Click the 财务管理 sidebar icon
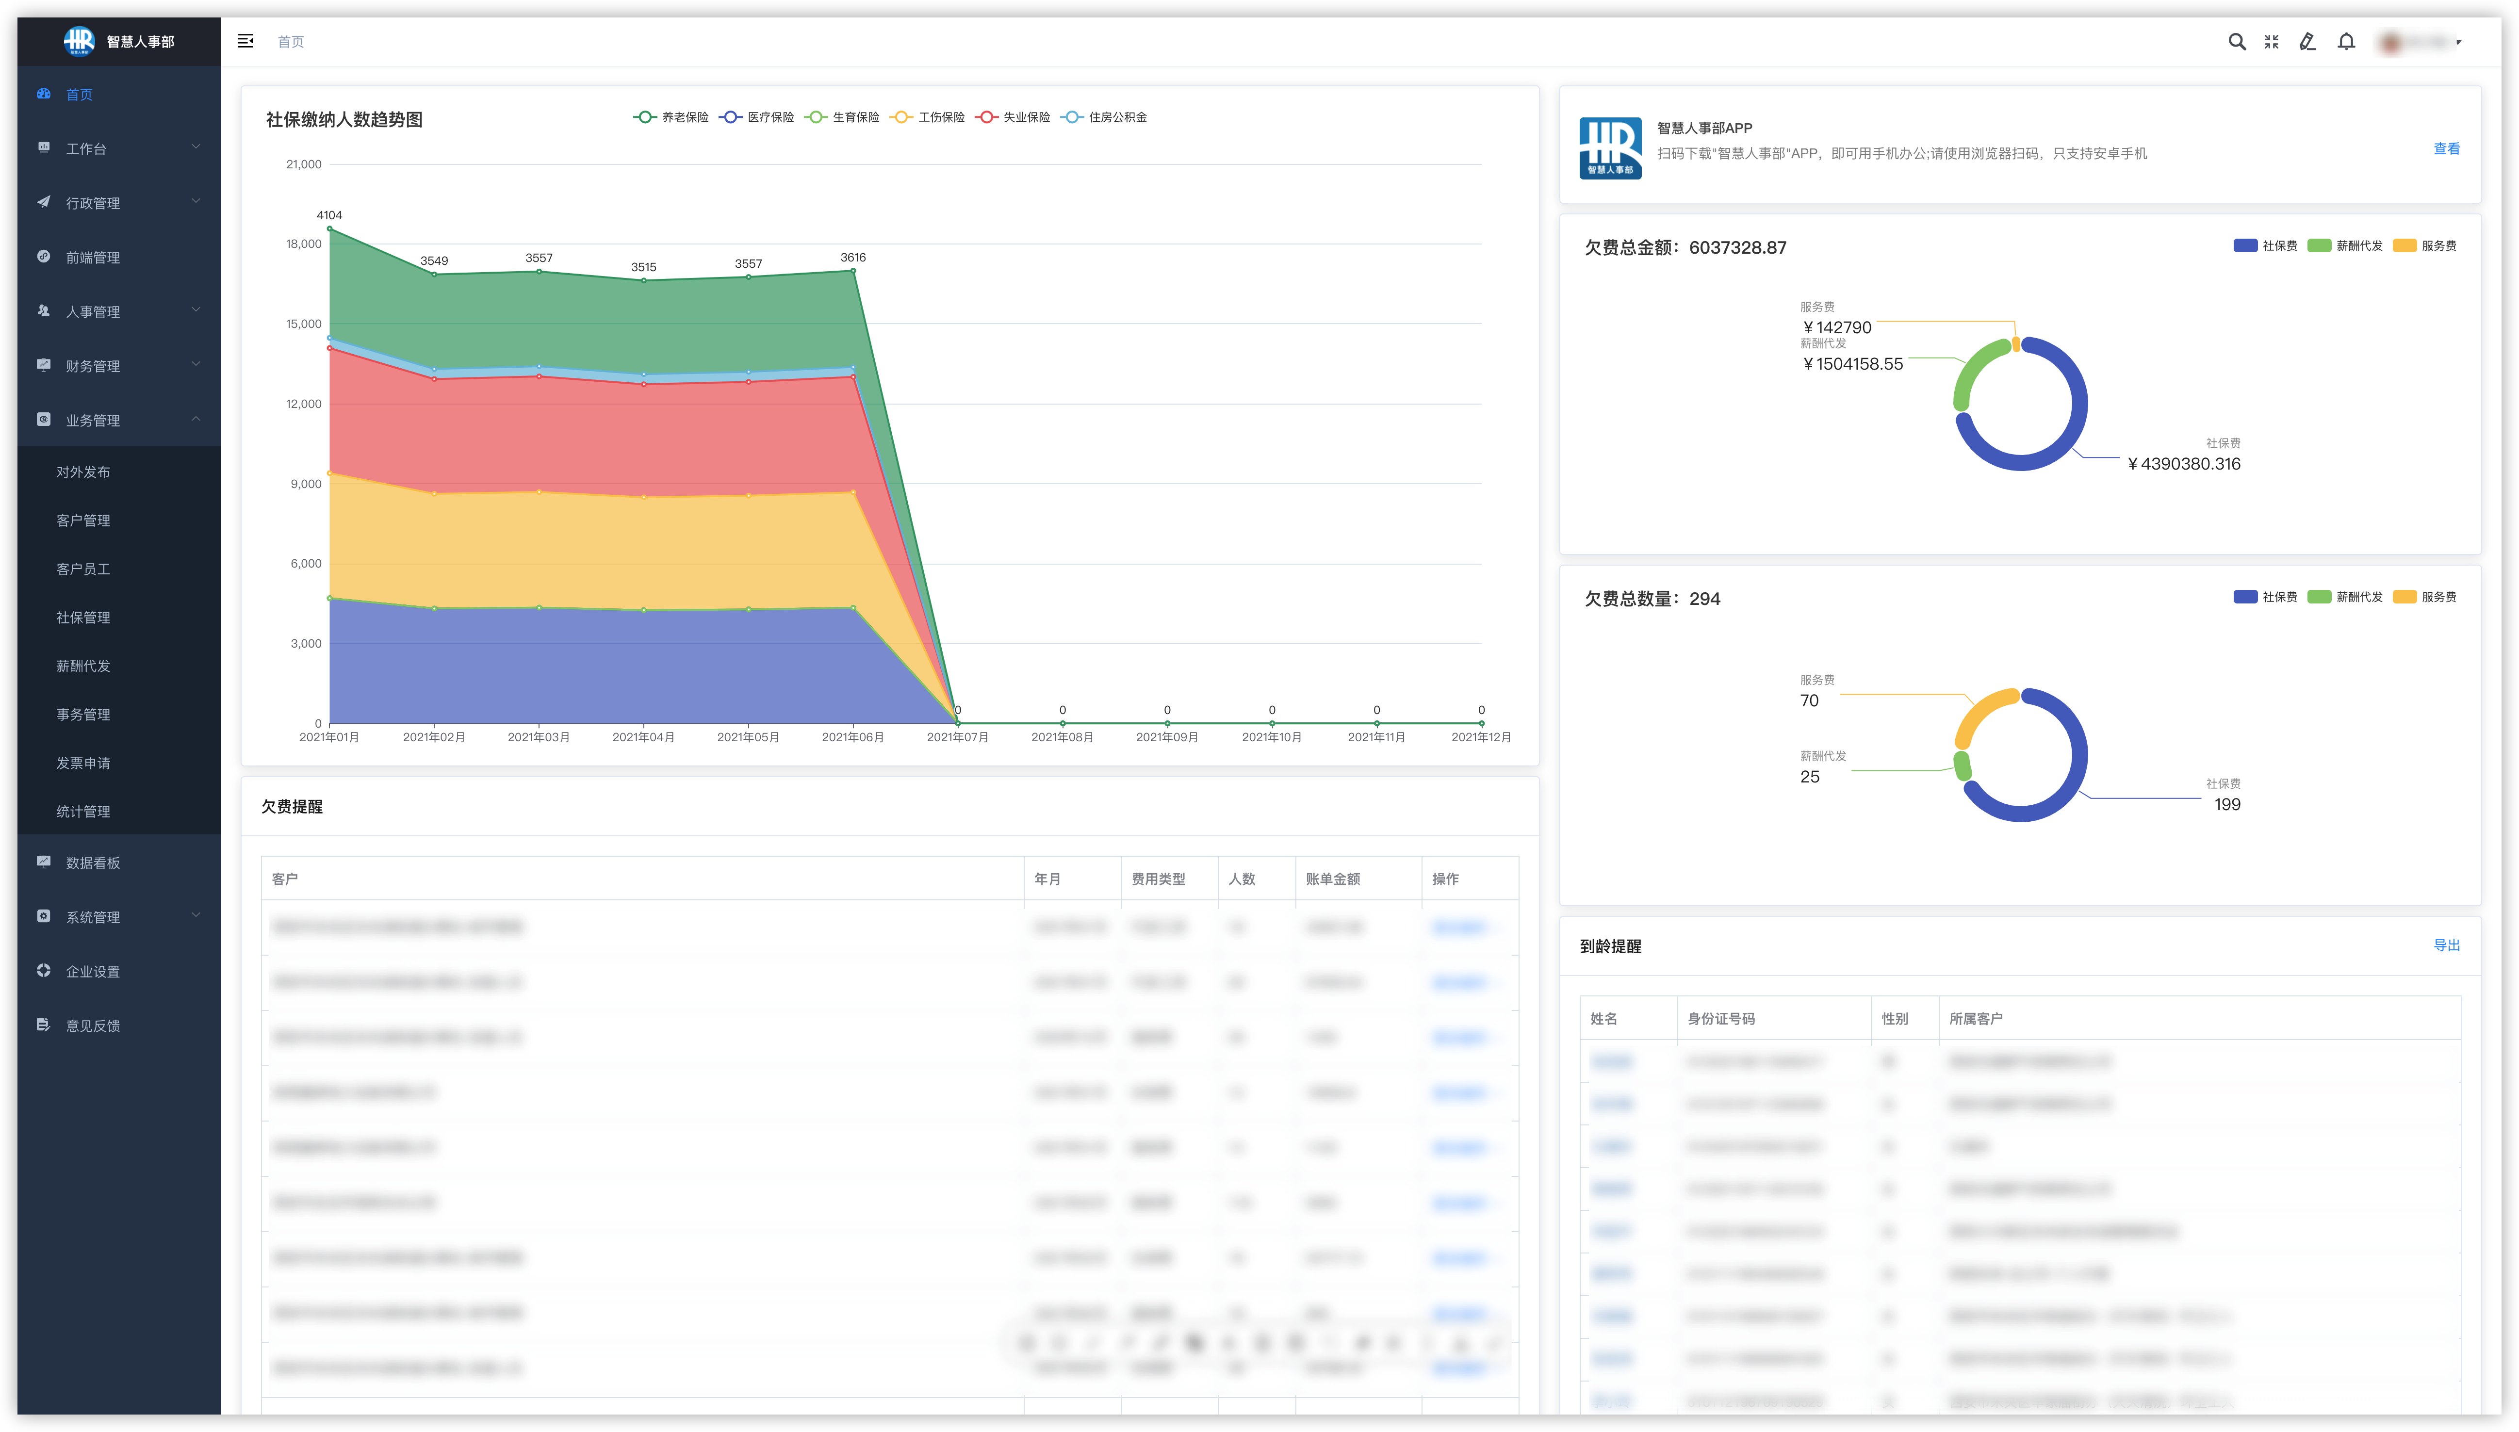Image resolution: width=2519 pixels, height=1432 pixels. click(x=43, y=364)
